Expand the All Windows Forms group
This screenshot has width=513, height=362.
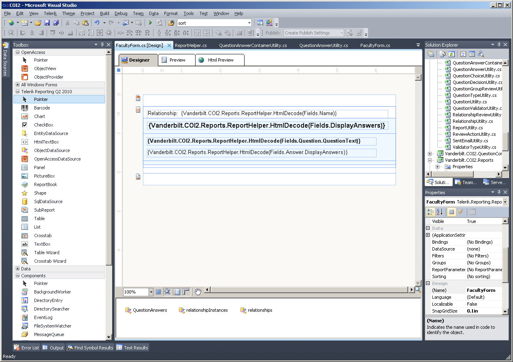pyautogui.click(x=17, y=85)
